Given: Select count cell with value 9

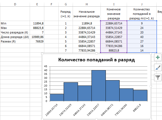Looking at the screenshot, I should point(142,23).
